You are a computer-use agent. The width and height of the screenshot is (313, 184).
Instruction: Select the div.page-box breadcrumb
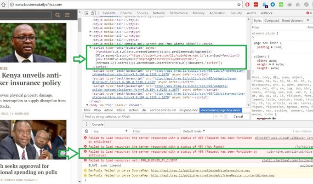point(188,110)
